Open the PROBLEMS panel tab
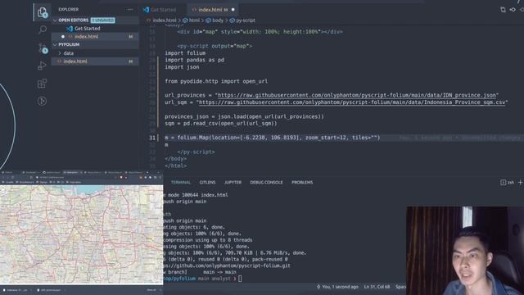The width and height of the screenshot is (524, 295). coord(302,182)
